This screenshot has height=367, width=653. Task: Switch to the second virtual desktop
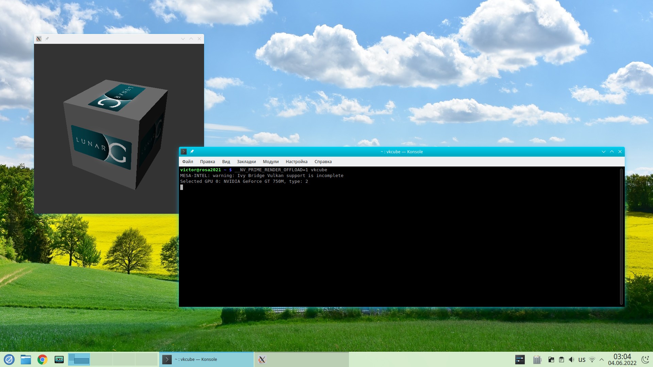click(101, 359)
